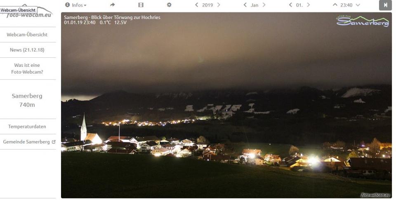Open settings gear icon
This screenshot has height=200, width=396.
point(169,5)
